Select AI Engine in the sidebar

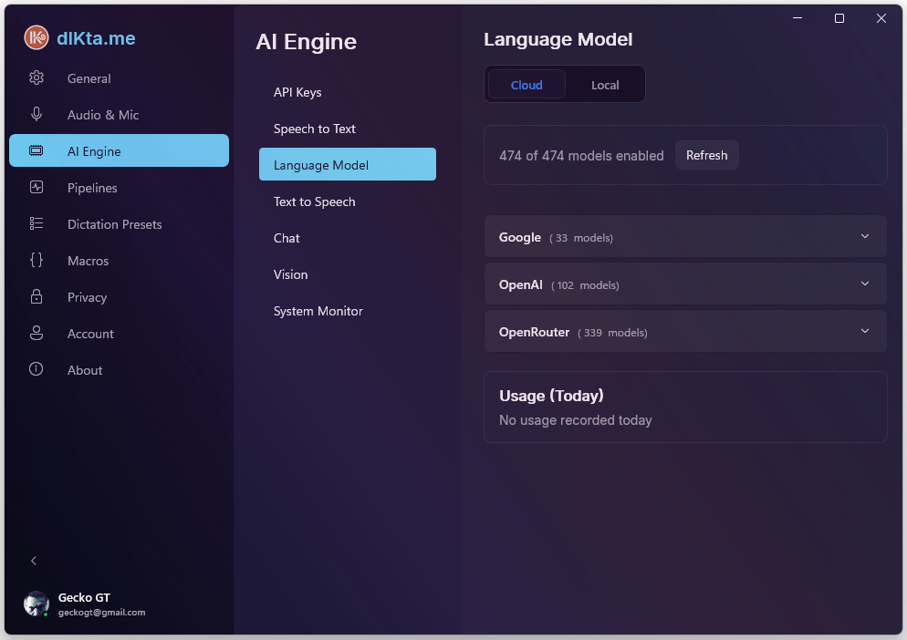120,151
